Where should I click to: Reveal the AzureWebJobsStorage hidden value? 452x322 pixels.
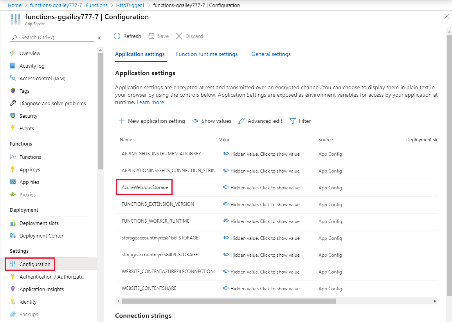click(261, 188)
